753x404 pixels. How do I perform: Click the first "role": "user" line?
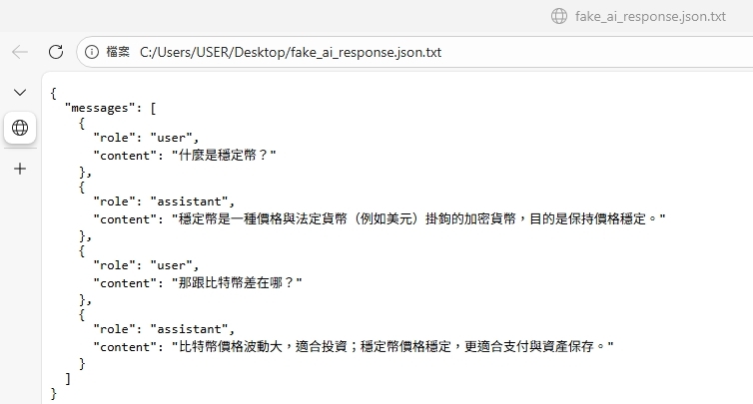146,138
